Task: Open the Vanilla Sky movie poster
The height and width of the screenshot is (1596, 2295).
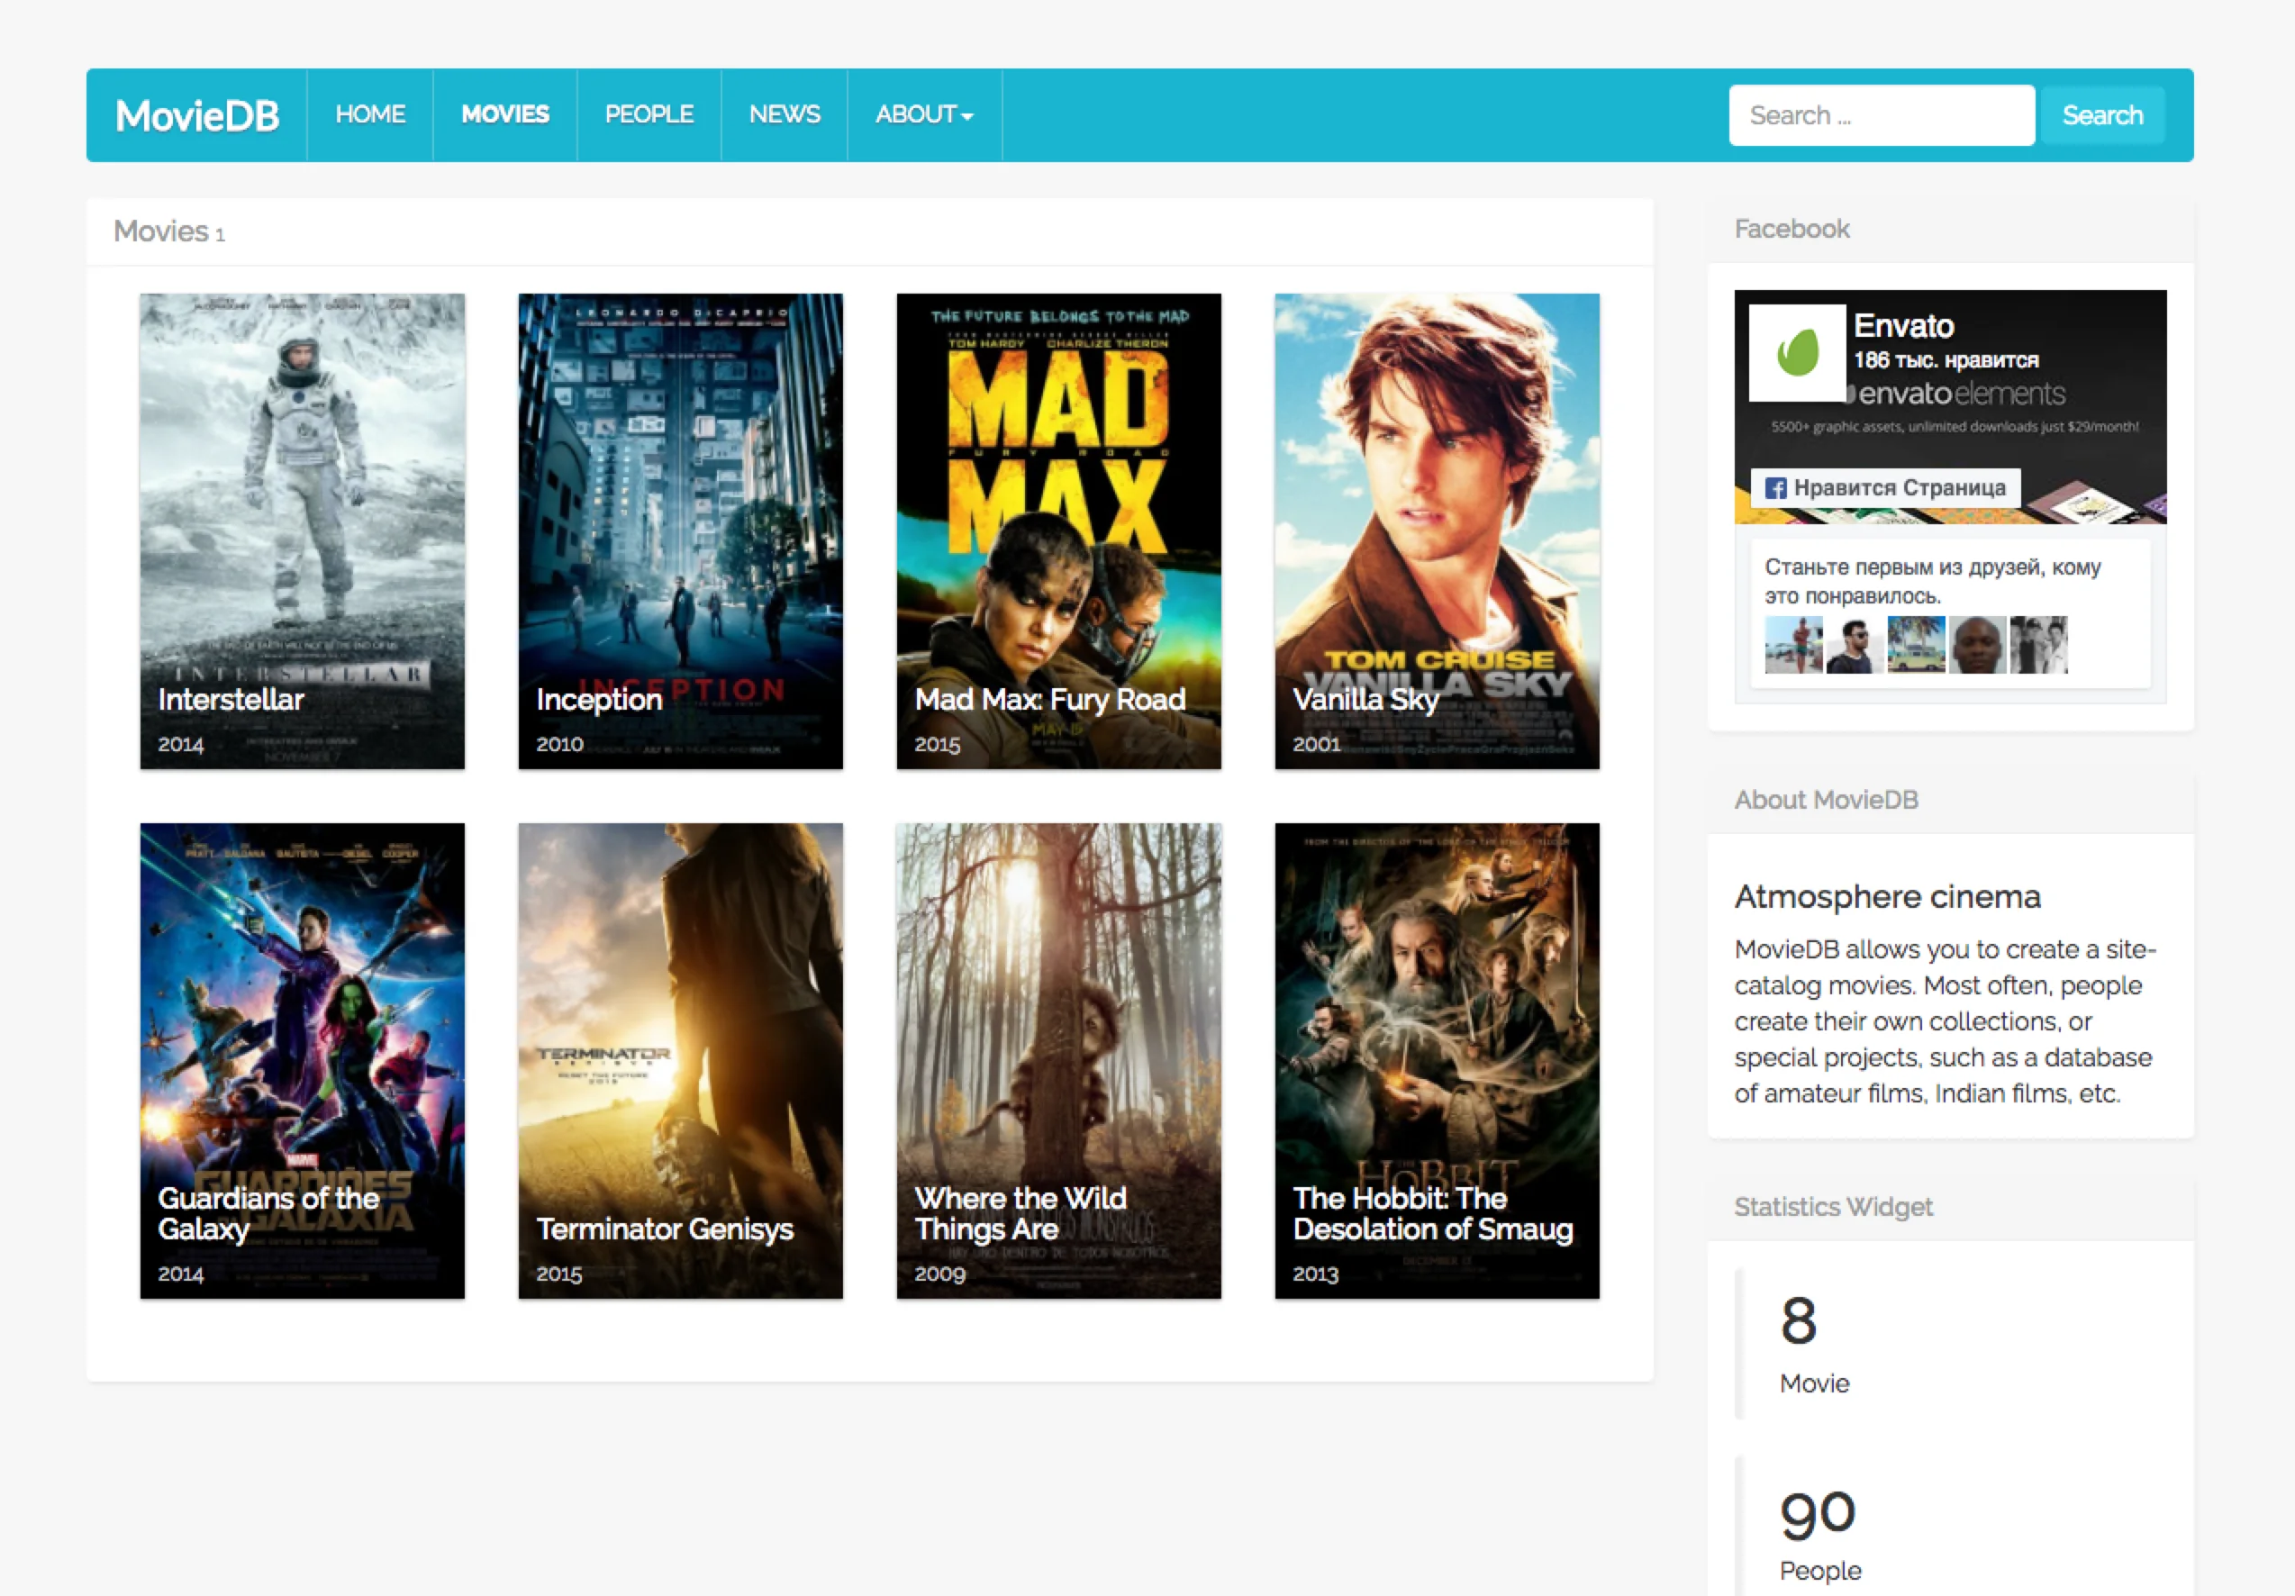Action: click(x=1438, y=530)
